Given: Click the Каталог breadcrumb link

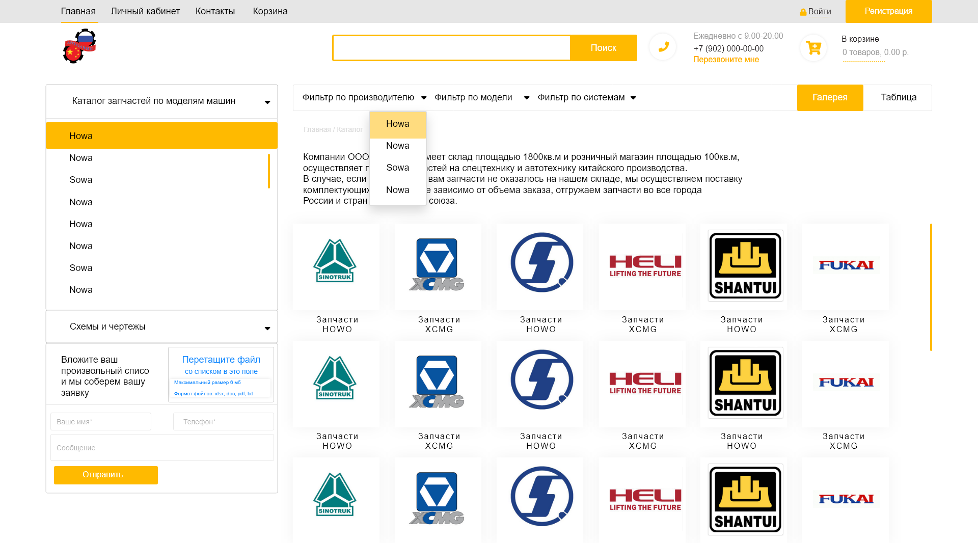Looking at the screenshot, I should pyautogui.click(x=349, y=129).
